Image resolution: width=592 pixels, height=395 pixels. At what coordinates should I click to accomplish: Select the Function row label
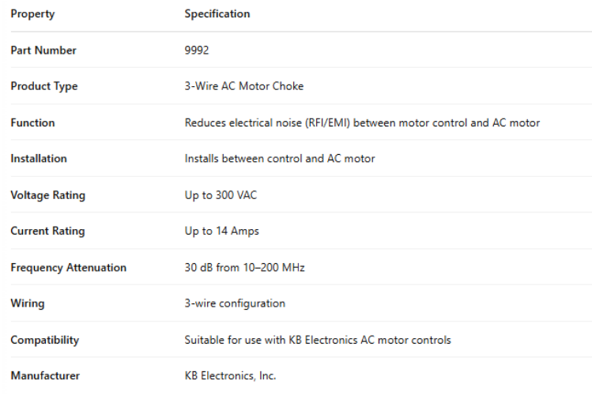click(33, 123)
